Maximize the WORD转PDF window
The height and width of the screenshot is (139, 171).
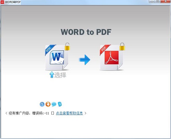158,1
